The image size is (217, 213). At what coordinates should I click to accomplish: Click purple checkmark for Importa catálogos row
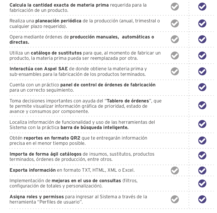click(x=202, y=155)
